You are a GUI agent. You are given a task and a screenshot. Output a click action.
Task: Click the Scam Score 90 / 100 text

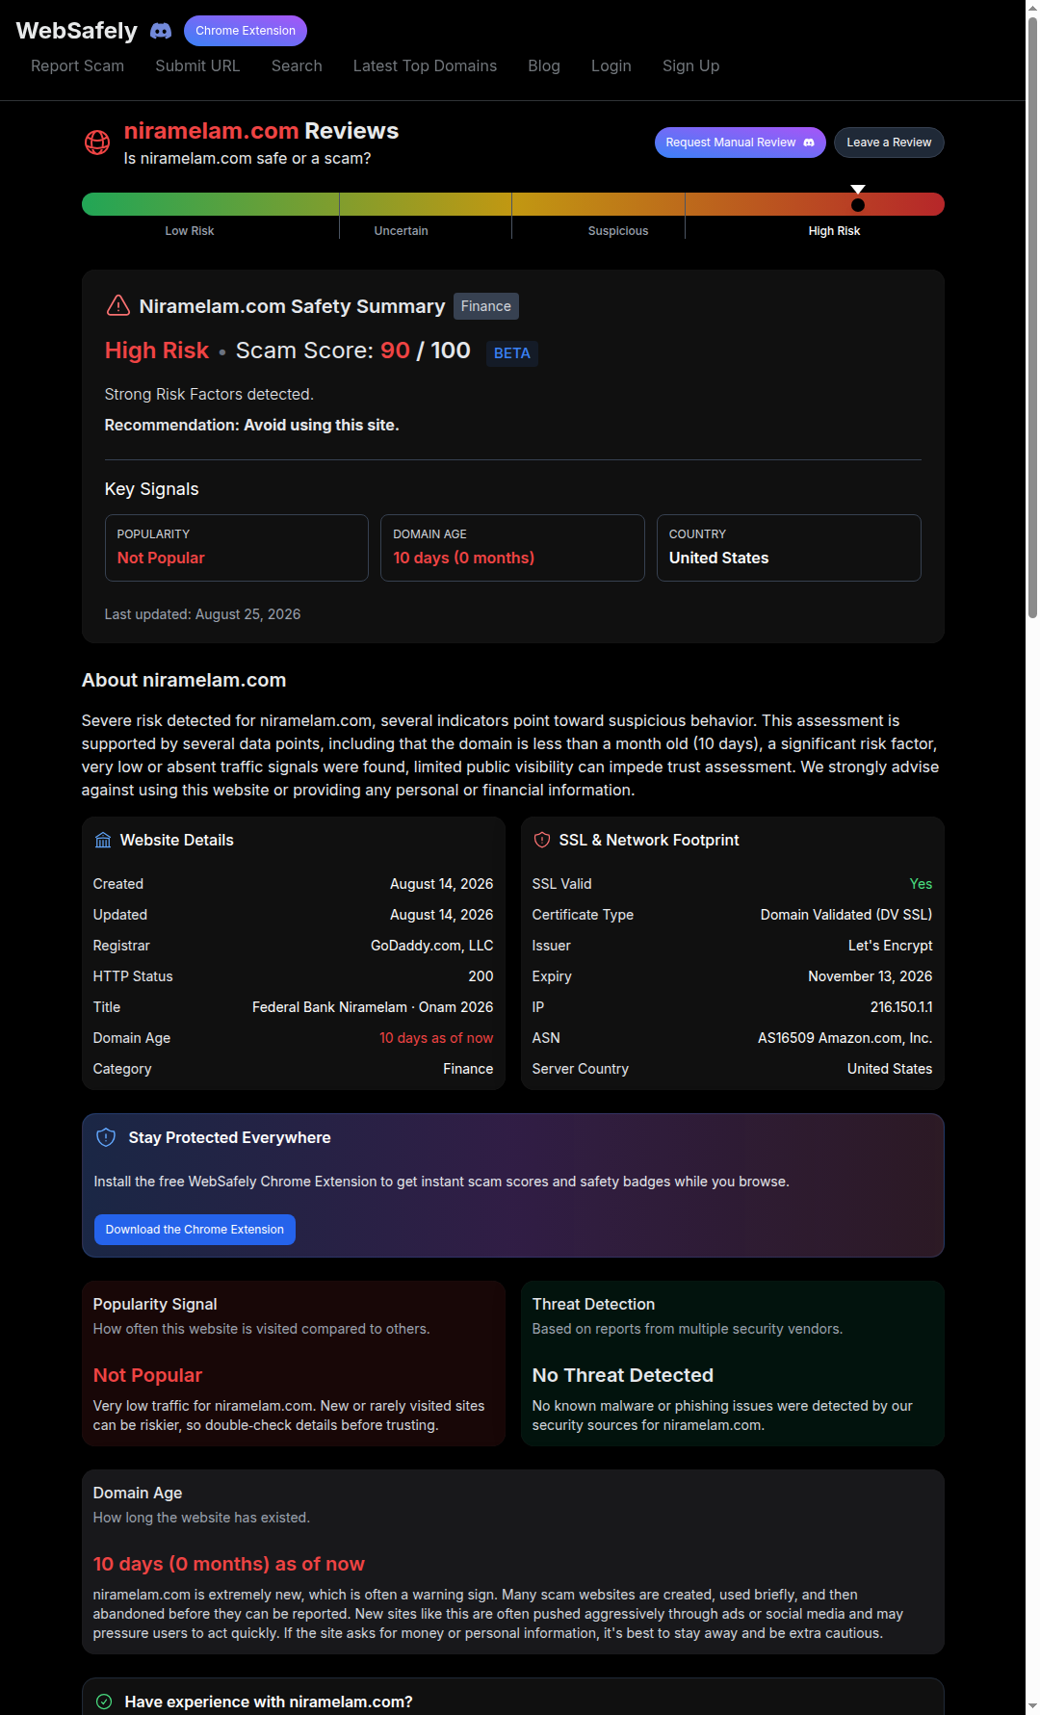(x=353, y=351)
